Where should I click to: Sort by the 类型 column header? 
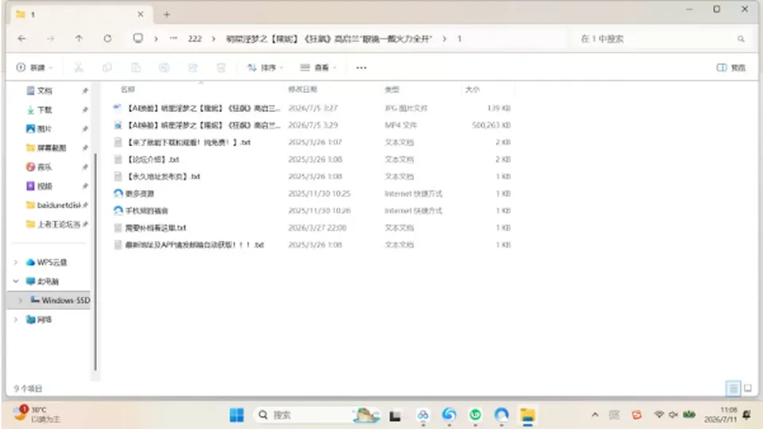click(x=392, y=90)
